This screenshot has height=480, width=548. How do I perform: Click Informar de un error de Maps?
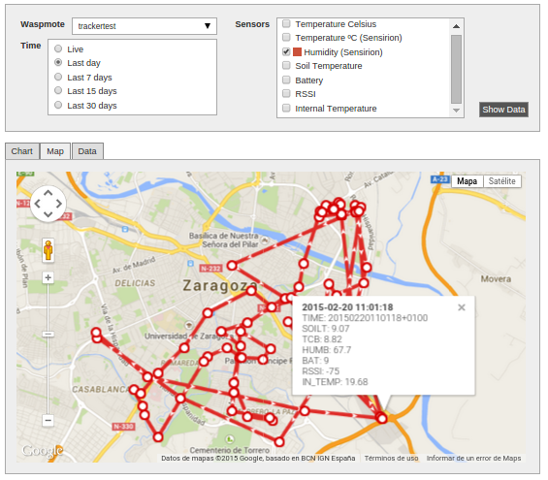[473, 459]
